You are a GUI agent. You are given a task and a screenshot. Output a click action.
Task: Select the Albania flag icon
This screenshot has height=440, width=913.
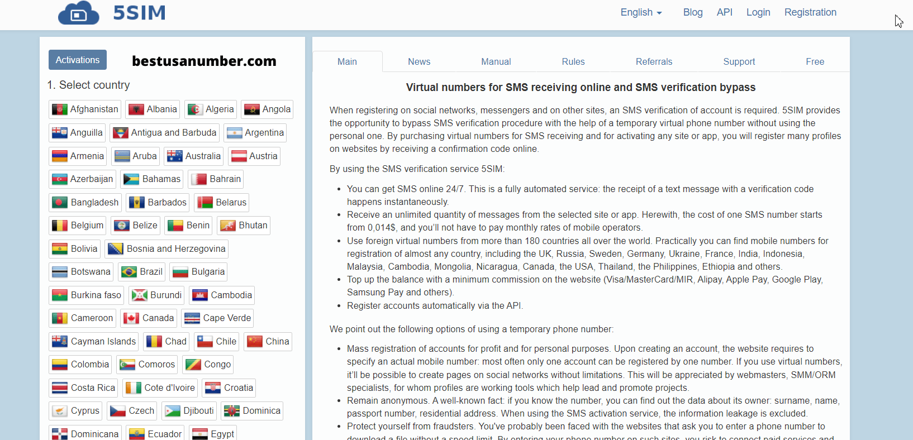coord(136,109)
